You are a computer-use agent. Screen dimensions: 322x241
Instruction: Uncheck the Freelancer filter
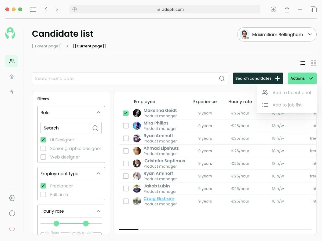43,186
